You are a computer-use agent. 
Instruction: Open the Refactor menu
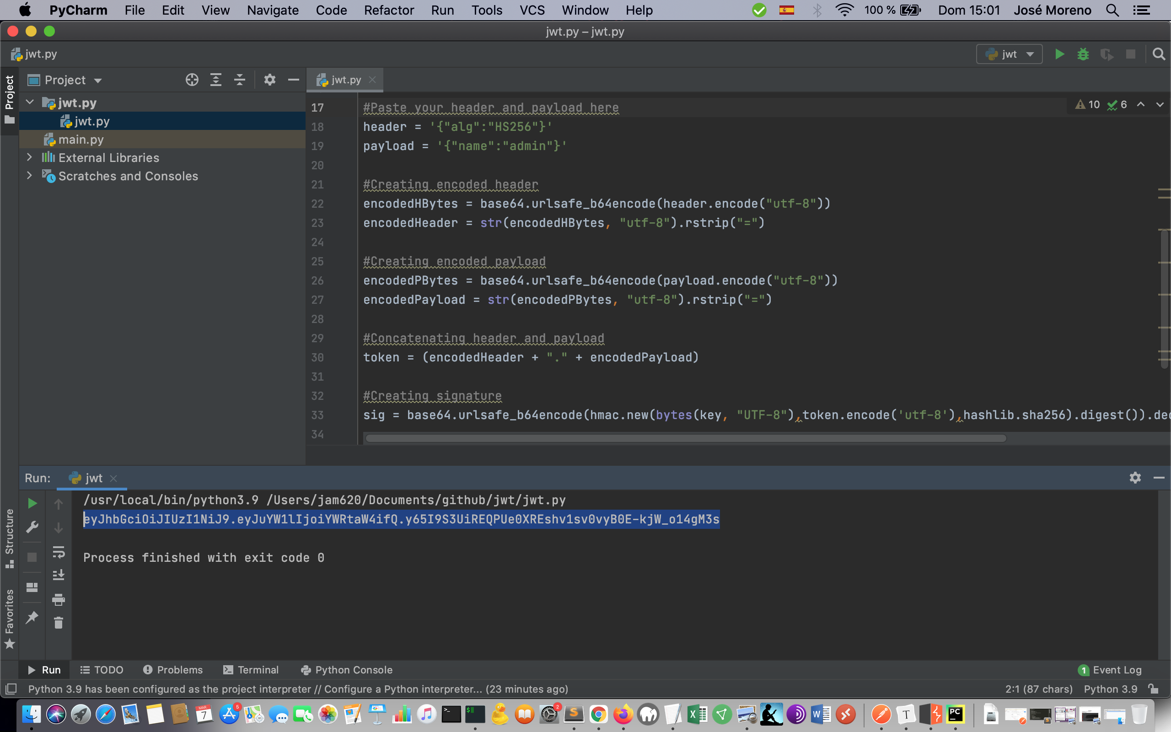[x=388, y=10]
